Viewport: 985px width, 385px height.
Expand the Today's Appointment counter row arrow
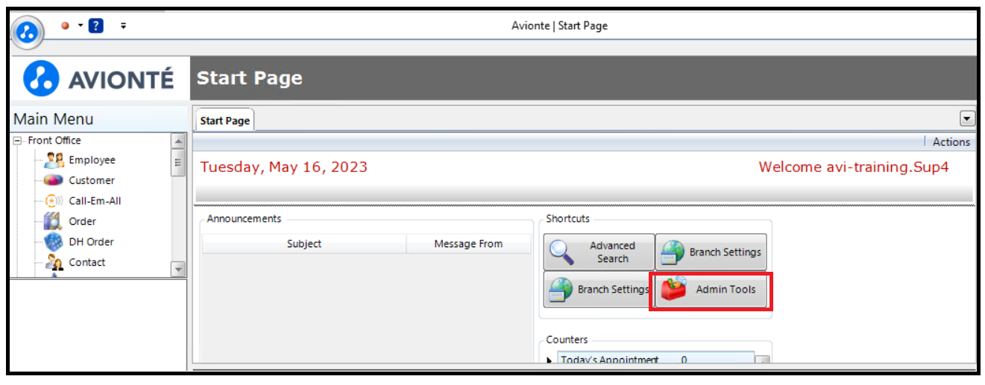click(x=550, y=360)
